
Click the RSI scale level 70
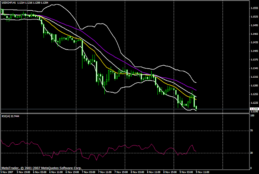click(x=252, y=131)
